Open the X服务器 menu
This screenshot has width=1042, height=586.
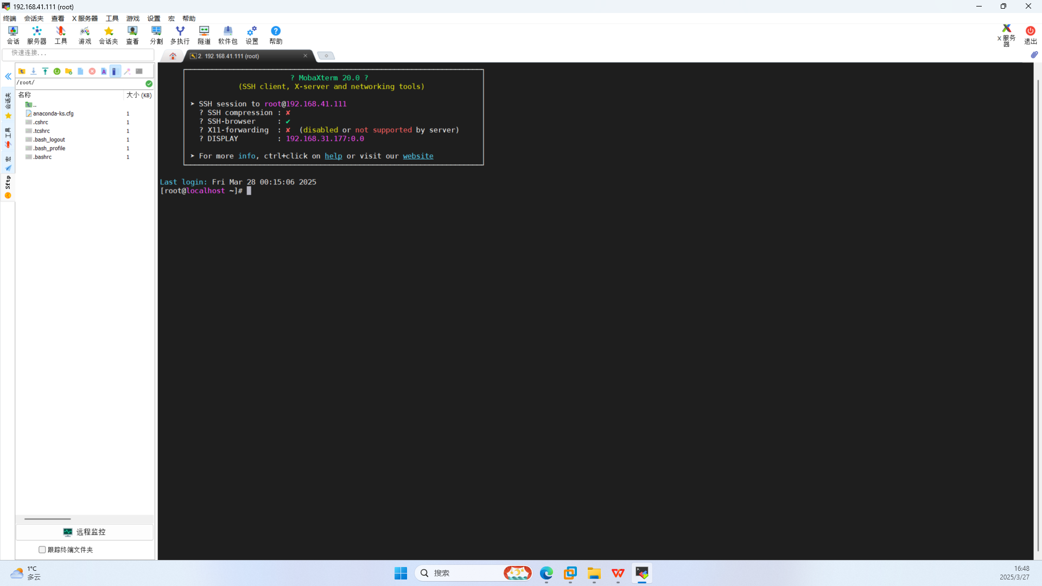[85, 18]
